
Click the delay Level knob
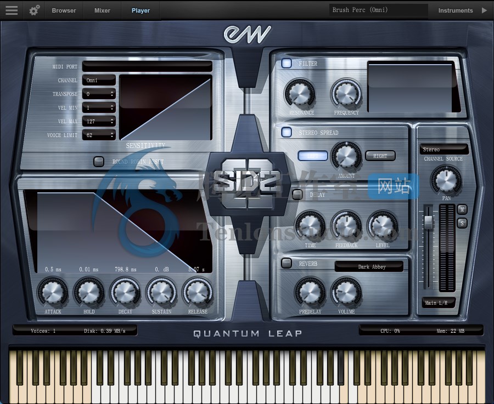click(x=382, y=226)
